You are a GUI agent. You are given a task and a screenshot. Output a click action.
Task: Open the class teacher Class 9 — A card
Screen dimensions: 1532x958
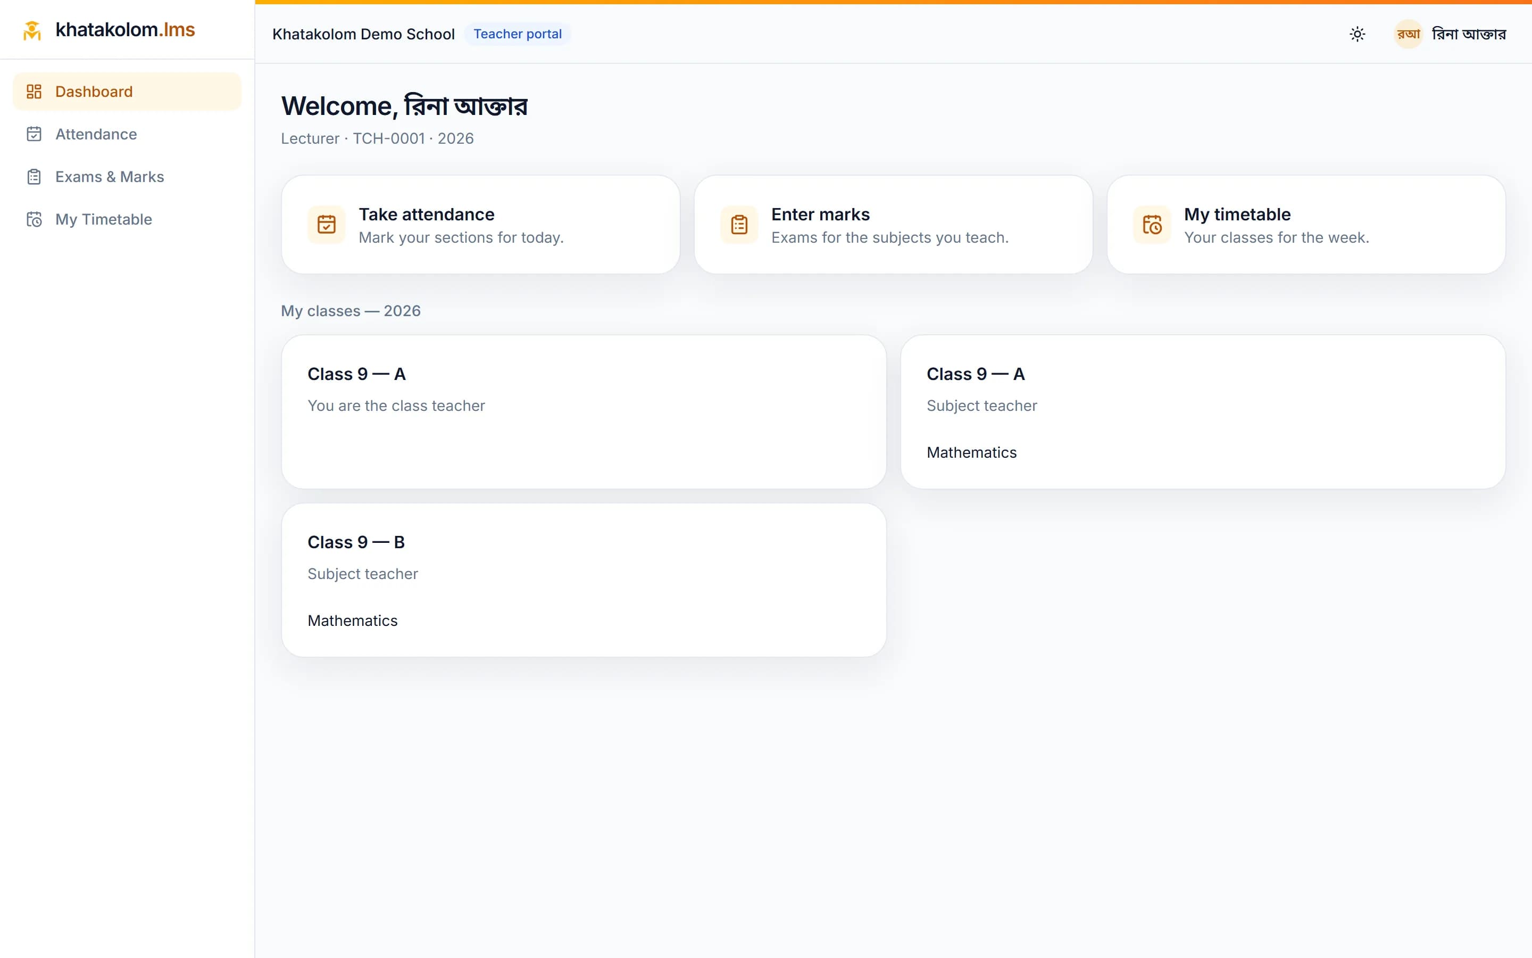pyautogui.click(x=584, y=412)
